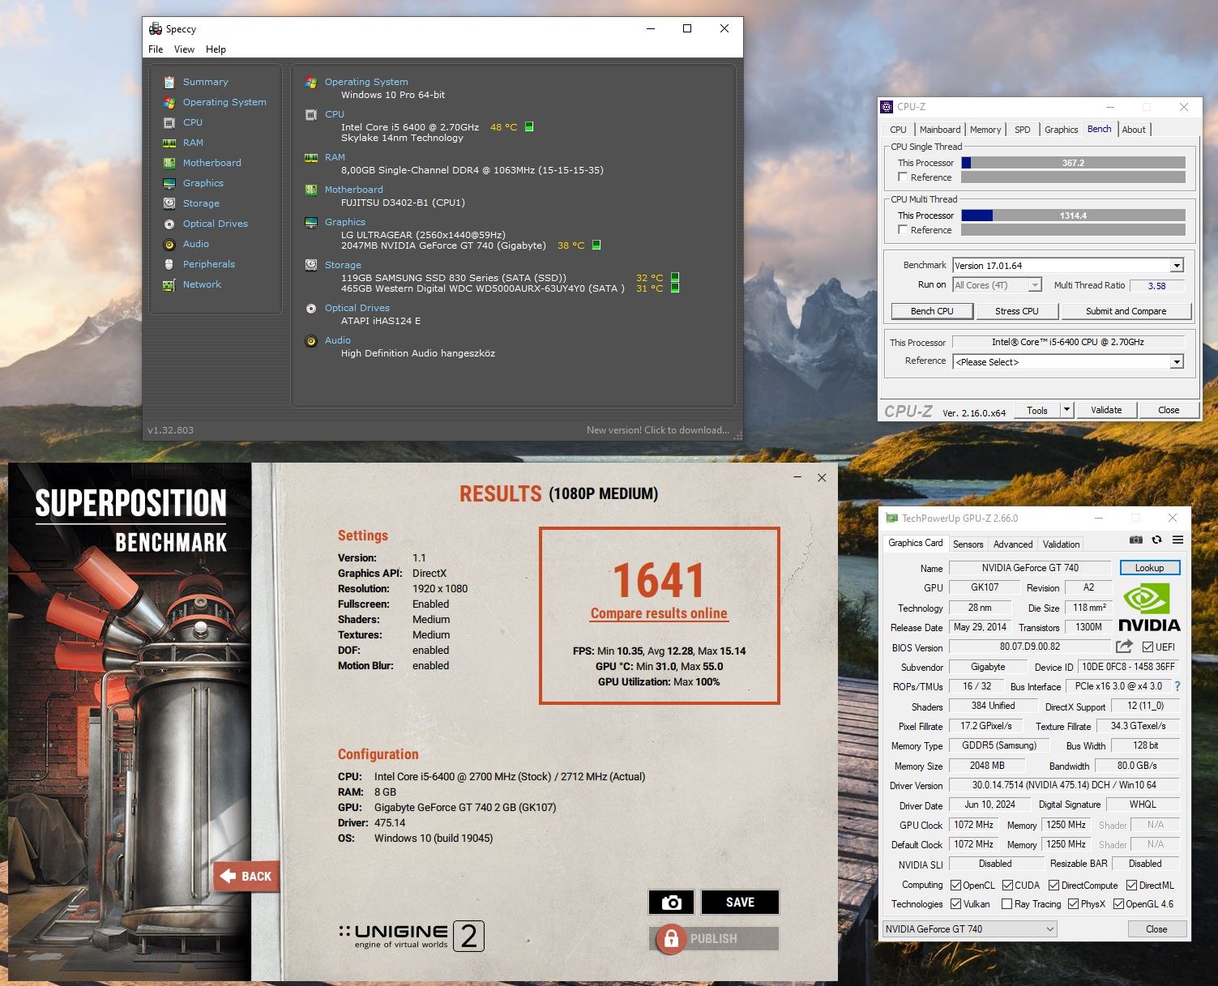The width and height of the screenshot is (1218, 986).
Task: Toggle the Ray Tracing checkbox in GPU-Z
Action: (x=1006, y=903)
